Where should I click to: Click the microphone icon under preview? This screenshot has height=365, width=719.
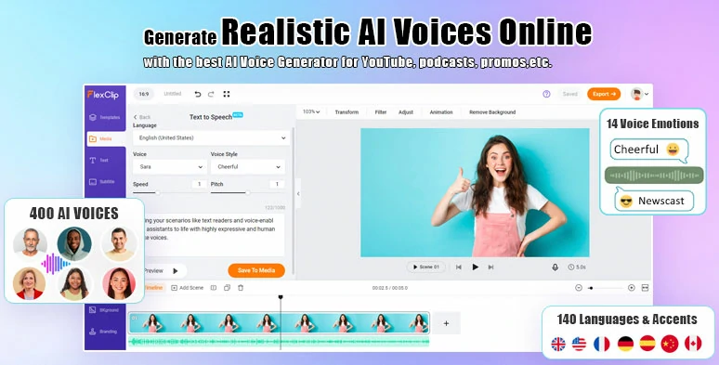pyautogui.click(x=555, y=267)
